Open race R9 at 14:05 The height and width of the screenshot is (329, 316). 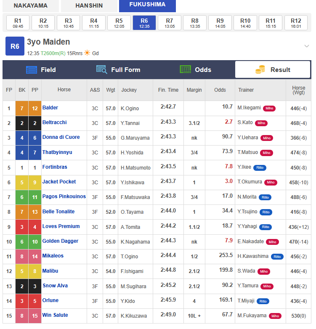point(220,23)
